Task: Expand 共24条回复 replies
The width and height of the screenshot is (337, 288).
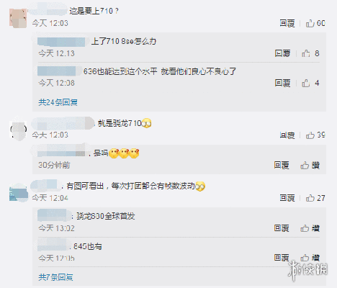Action: tap(58, 102)
